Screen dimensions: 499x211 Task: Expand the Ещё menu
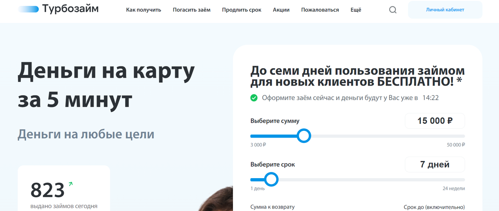[x=356, y=10]
